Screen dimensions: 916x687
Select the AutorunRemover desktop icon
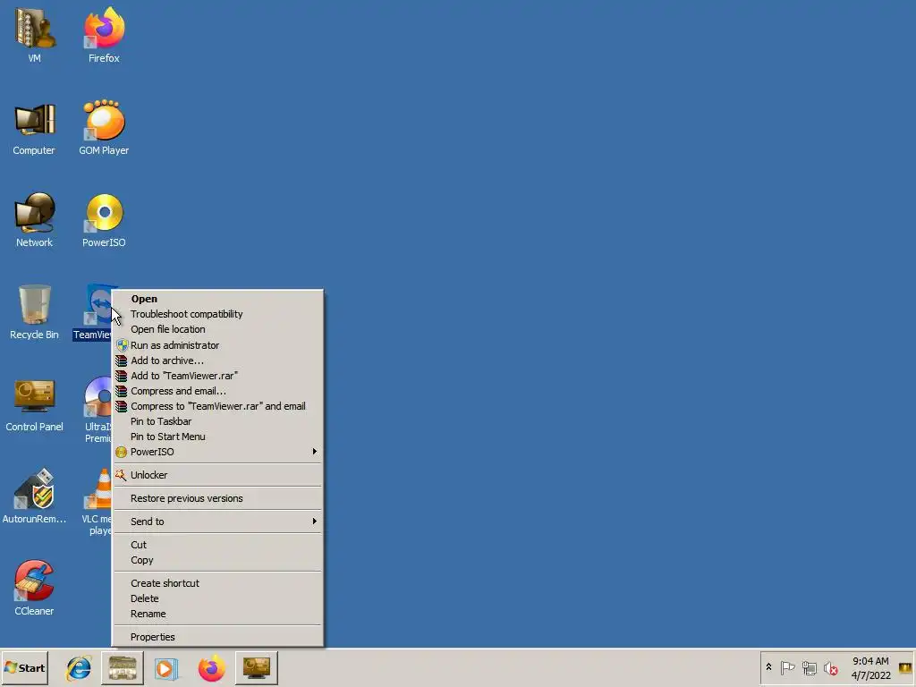[34, 496]
